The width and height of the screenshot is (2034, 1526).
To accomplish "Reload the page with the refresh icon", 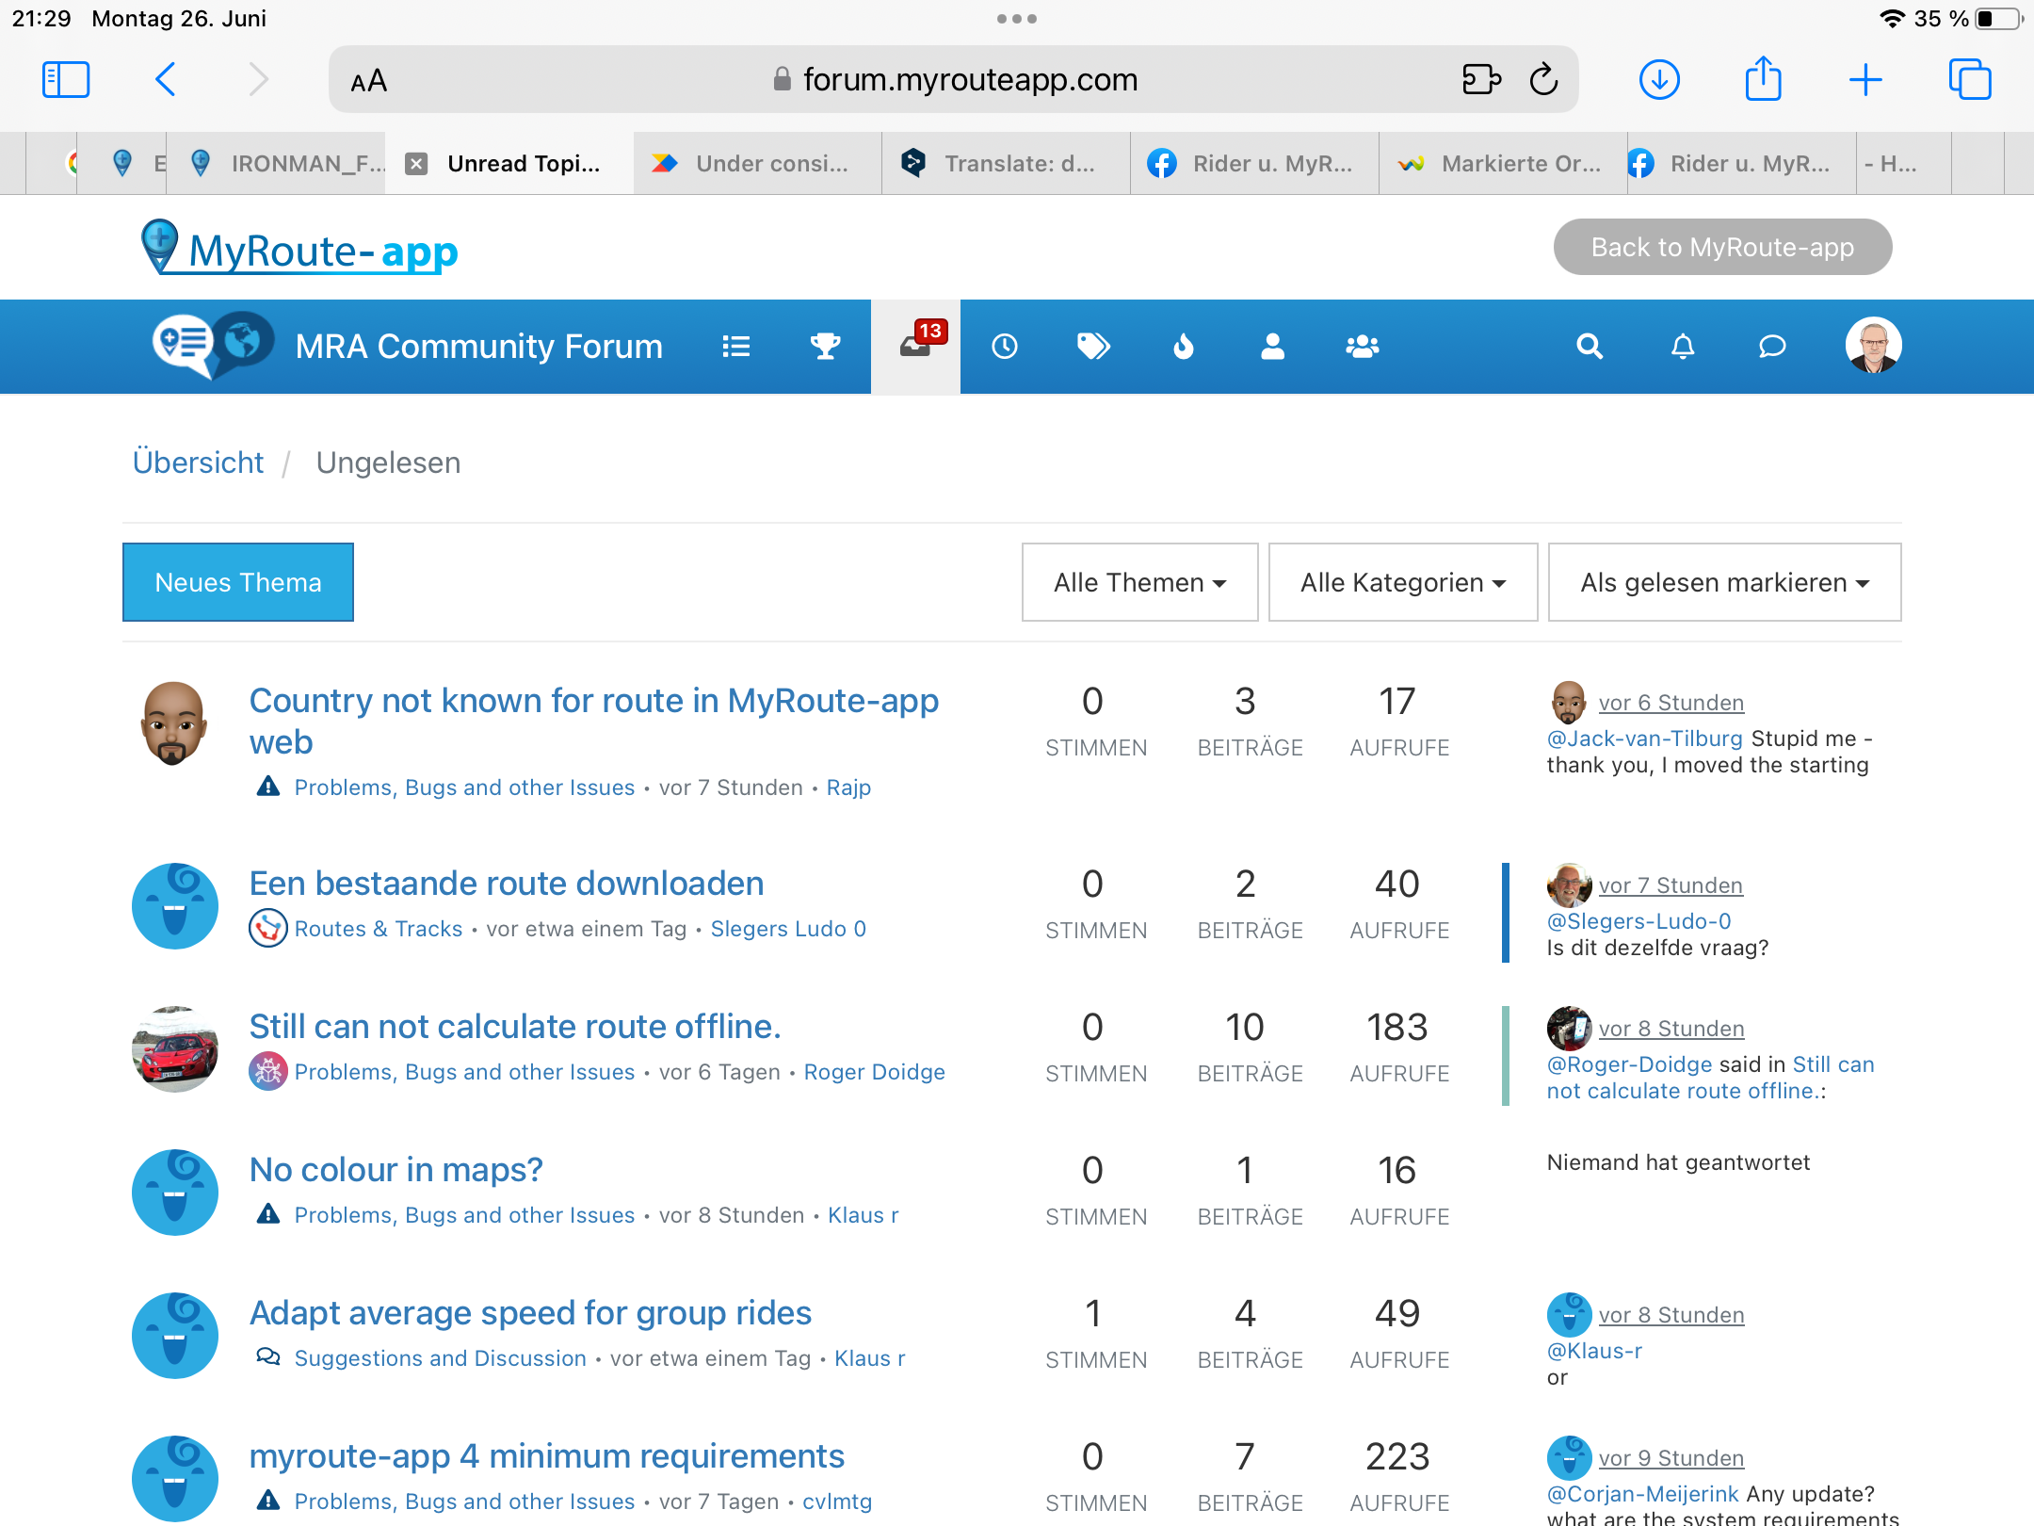I will click(1544, 80).
